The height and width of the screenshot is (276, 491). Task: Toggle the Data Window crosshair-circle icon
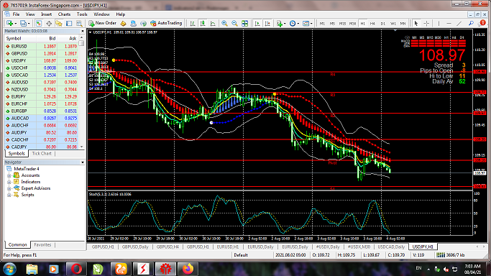(x=49, y=23)
